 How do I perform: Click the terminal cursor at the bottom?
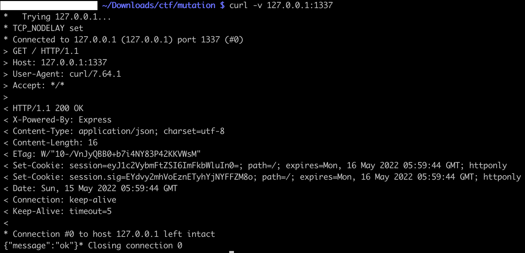(232, 252)
